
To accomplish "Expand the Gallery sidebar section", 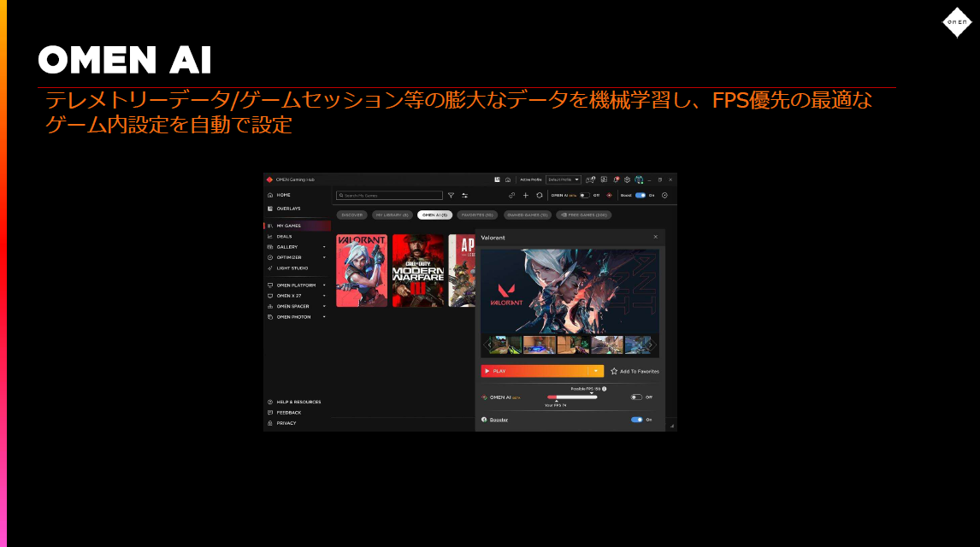I will pos(324,247).
